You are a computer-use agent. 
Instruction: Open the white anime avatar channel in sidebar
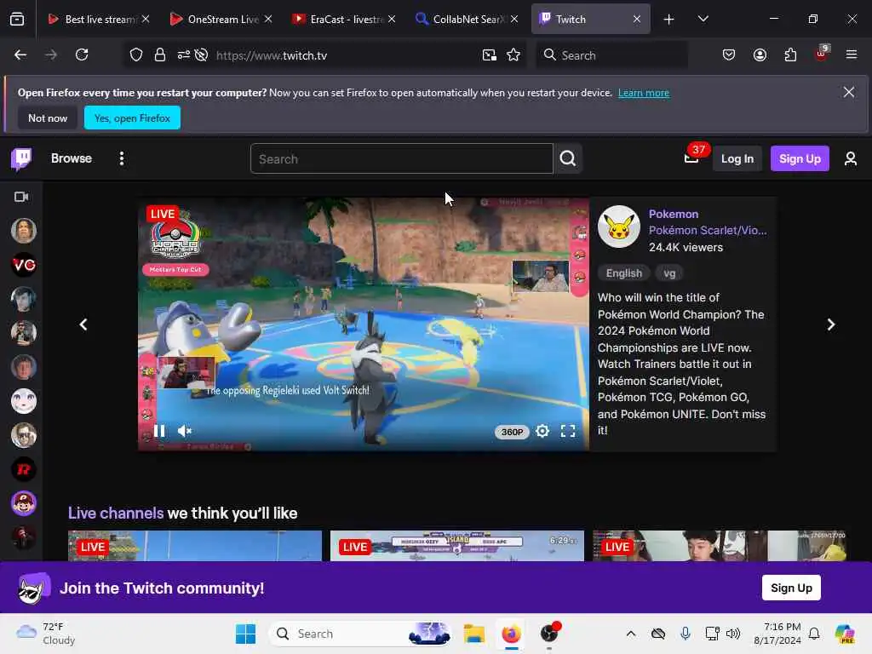pos(24,401)
